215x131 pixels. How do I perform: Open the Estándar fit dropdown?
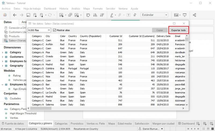[x=155, y=15]
